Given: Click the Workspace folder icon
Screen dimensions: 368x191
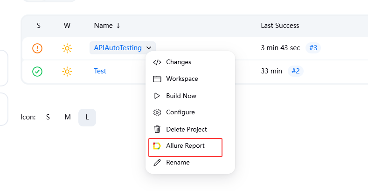Looking at the screenshot, I should (157, 79).
